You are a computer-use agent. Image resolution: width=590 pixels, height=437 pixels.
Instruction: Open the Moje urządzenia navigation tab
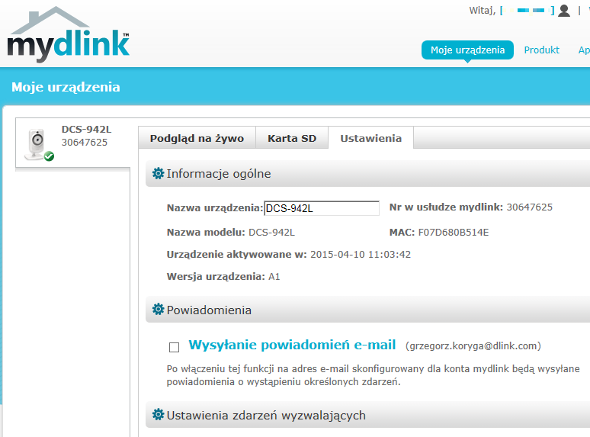pyautogui.click(x=467, y=50)
